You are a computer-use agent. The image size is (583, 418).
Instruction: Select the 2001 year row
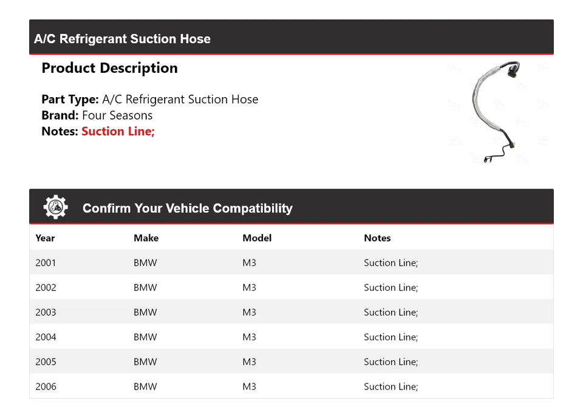point(46,263)
